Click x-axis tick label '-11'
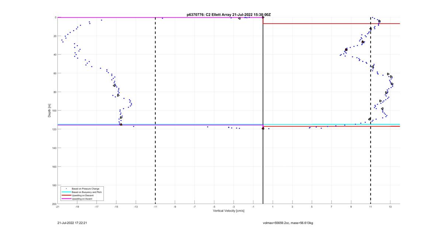The height and width of the screenshot is (229, 442). coord(155,207)
